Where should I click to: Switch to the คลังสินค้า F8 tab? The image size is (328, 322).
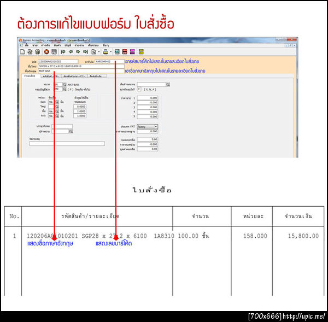(50, 76)
